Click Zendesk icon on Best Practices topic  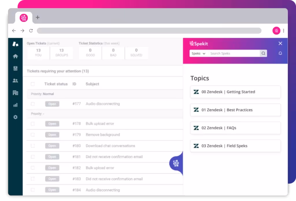tap(196, 110)
